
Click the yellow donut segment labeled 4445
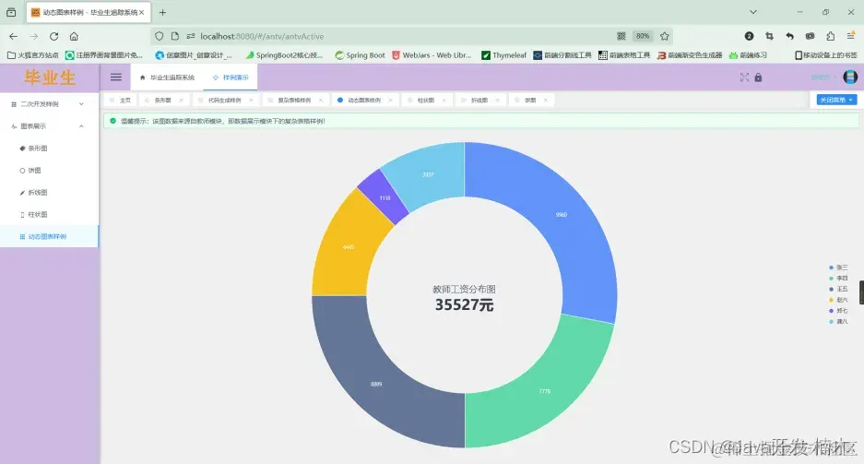(349, 247)
